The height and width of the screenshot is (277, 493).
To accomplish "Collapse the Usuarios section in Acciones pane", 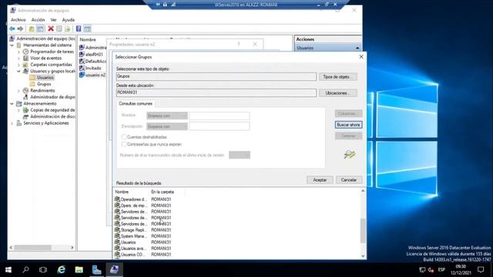I will [x=357, y=48].
